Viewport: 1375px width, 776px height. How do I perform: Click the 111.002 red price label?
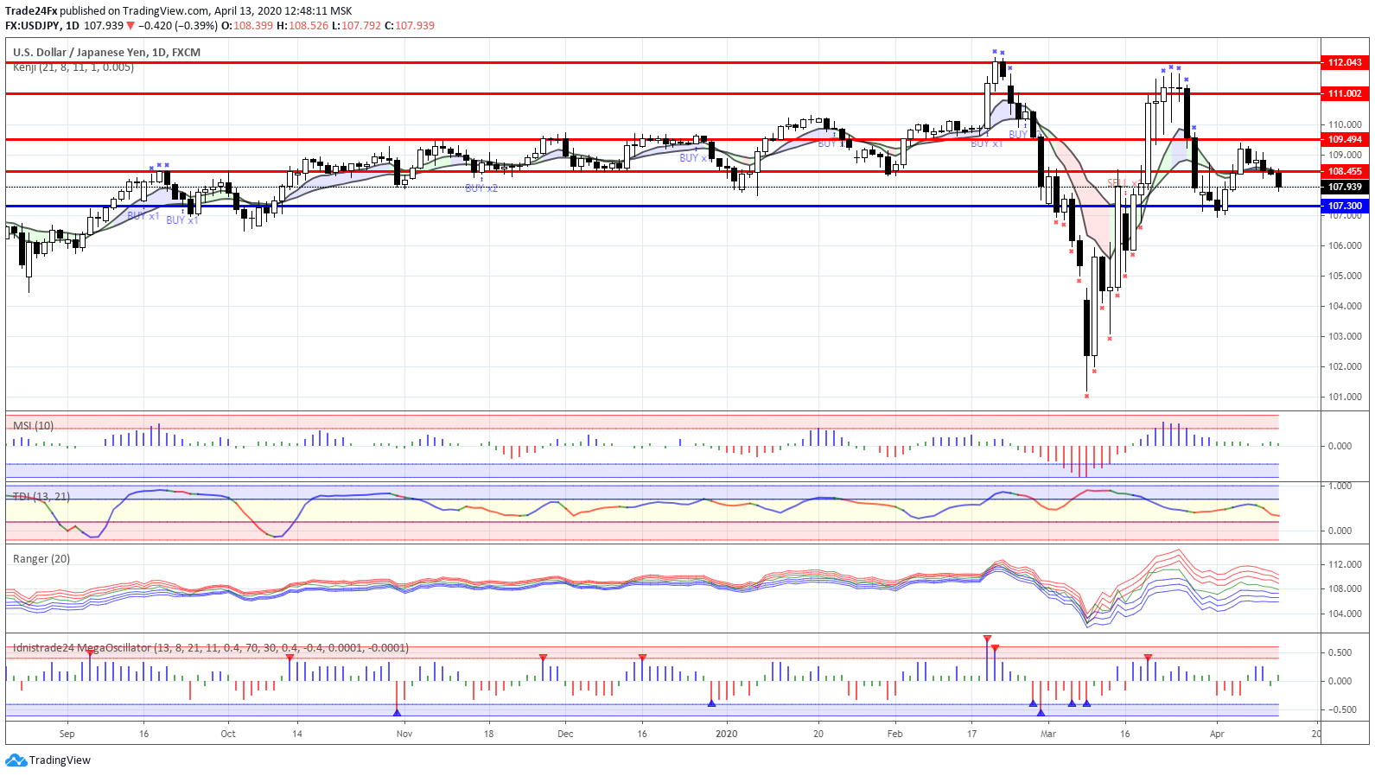coord(1345,93)
